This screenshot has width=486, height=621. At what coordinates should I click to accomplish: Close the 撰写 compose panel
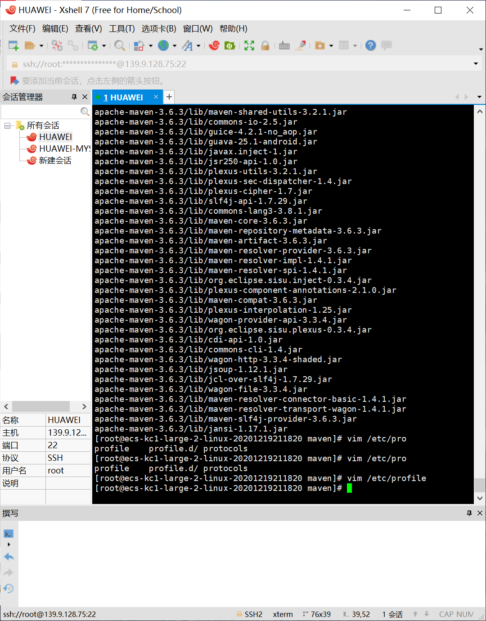480,513
